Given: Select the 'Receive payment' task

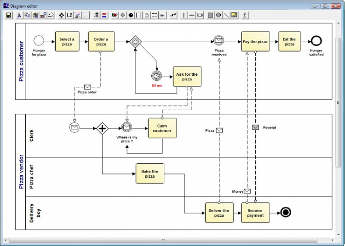Looking at the screenshot, I should [255, 212].
